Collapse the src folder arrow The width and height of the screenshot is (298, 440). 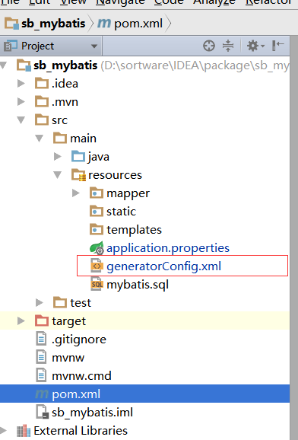click(x=21, y=120)
